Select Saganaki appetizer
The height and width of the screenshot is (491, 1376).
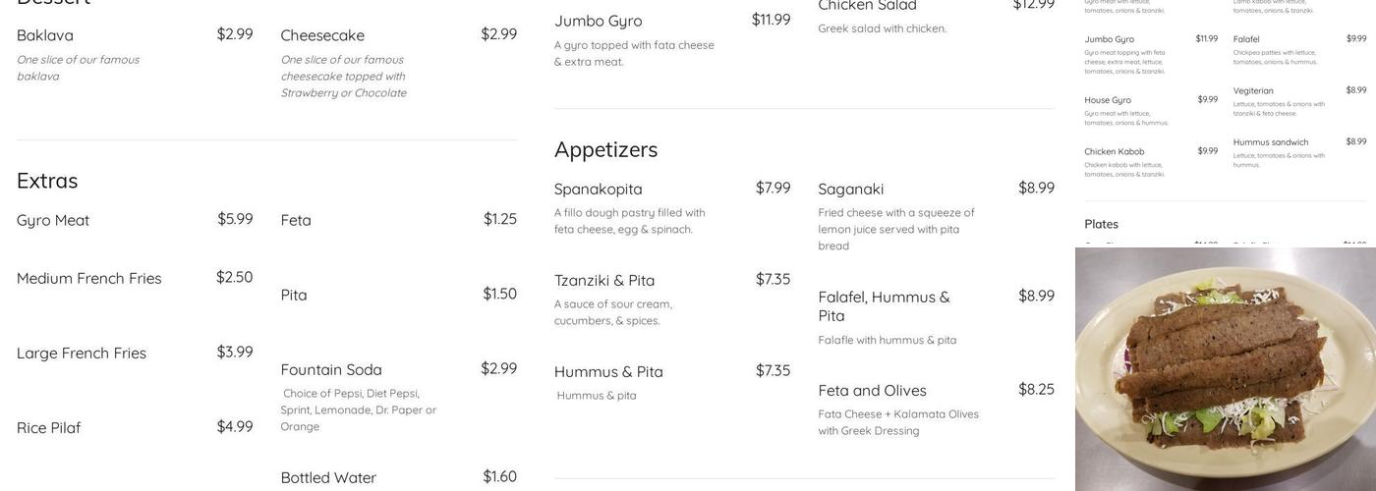click(851, 189)
